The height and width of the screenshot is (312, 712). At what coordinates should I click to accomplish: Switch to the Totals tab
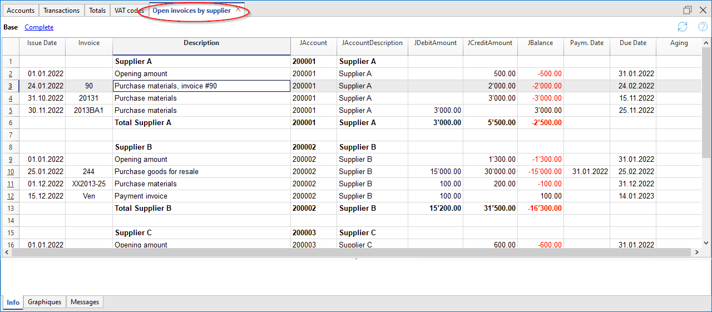click(x=97, y=11)
